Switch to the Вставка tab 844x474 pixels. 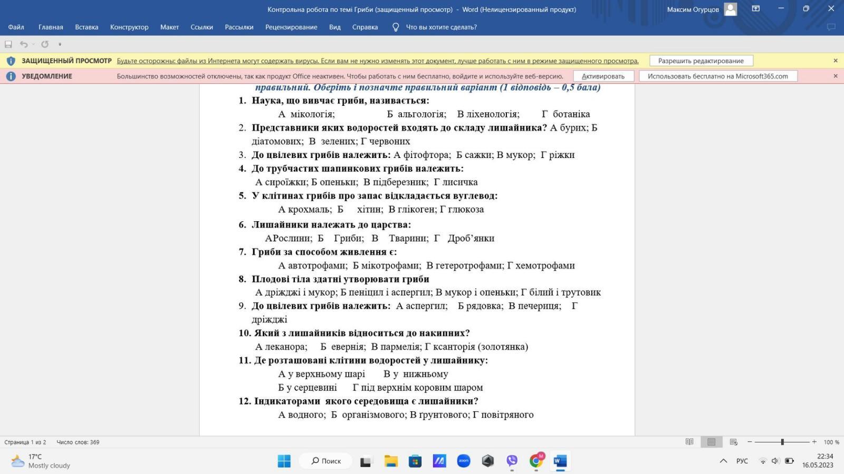pyautogui.click(x=87, y=27)
